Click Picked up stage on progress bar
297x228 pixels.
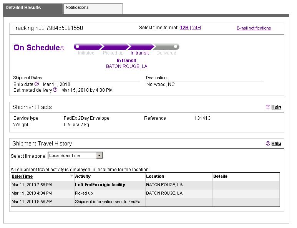[113, 53]
